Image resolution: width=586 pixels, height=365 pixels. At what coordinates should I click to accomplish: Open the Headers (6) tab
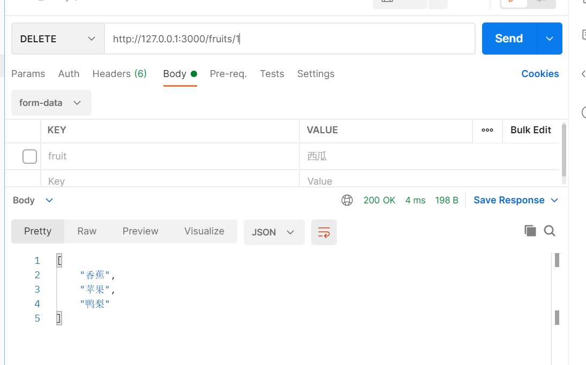coord(119,74)
